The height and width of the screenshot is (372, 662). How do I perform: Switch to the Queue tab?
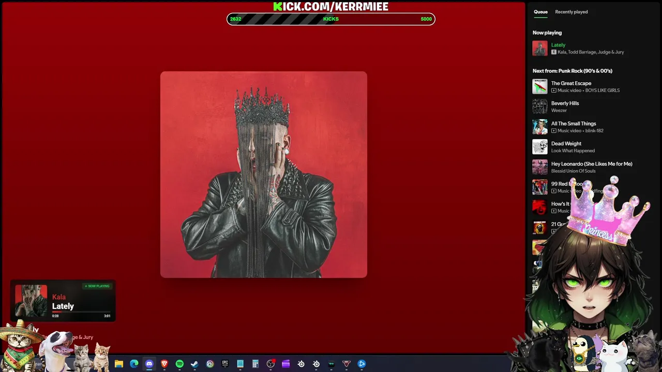tap(540, 12)
